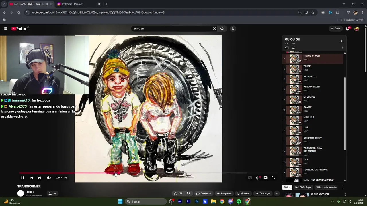Open more actions ellipsis below the video
The image size is (367, 206).
pyautogui.click(x=277, y=193)
